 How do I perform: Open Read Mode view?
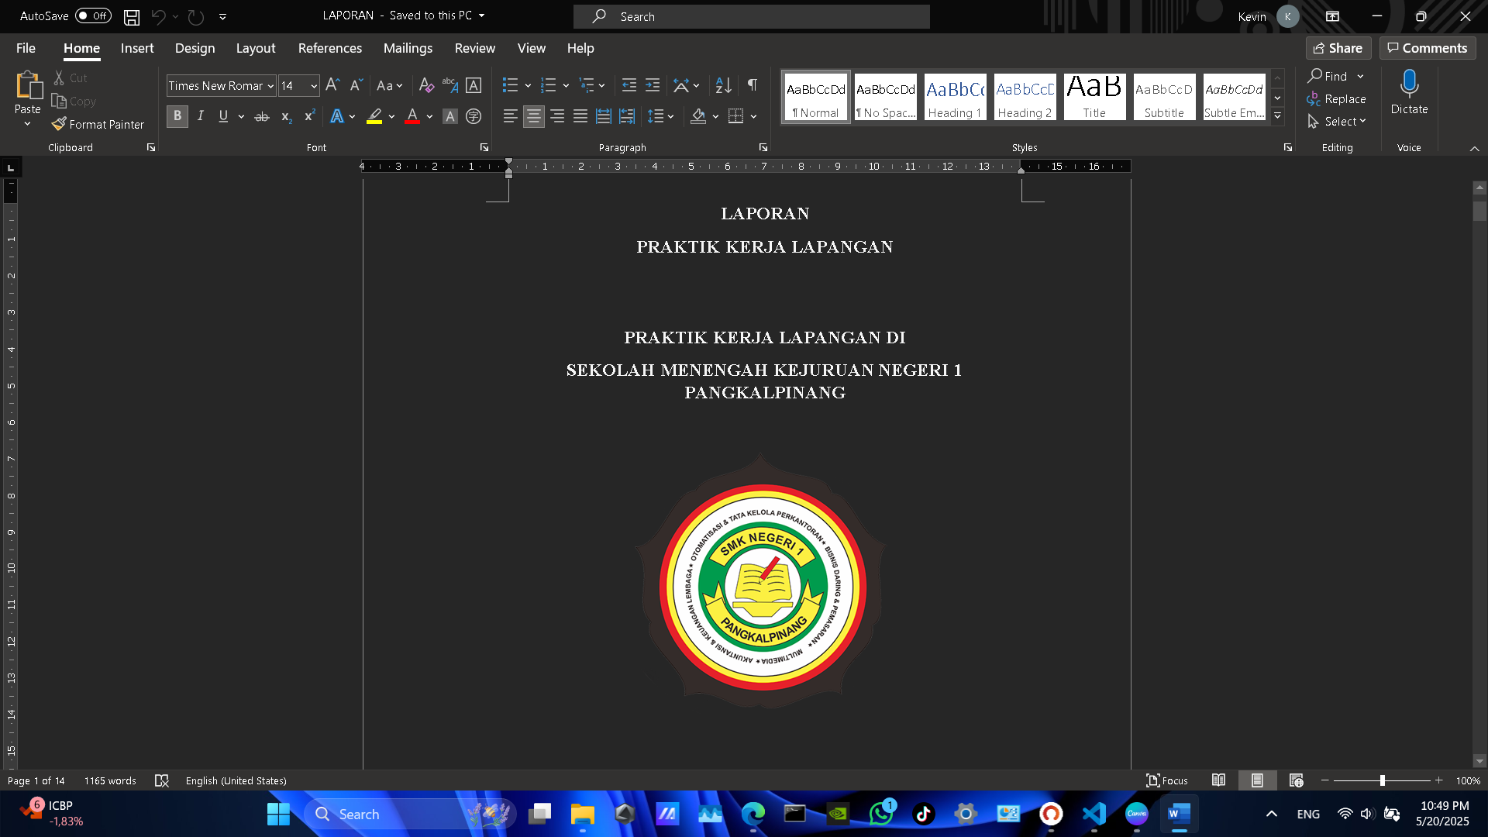click(x=1218, y=780)
